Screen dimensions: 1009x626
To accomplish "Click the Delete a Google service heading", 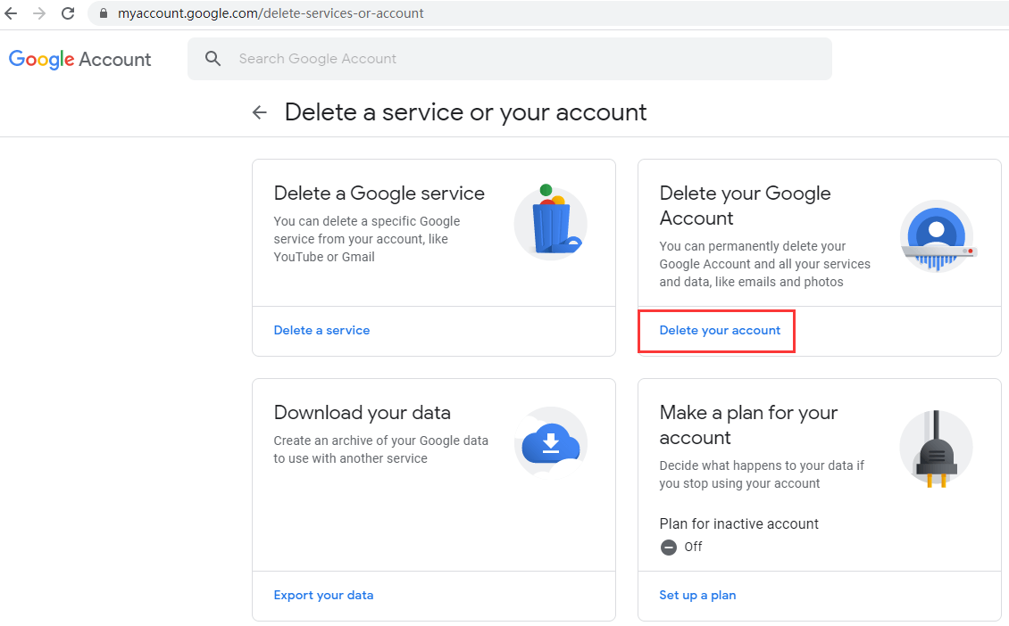I will pyautogui.click(x=379, y=194).
